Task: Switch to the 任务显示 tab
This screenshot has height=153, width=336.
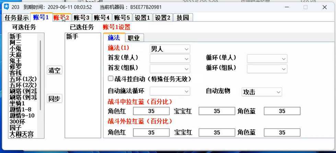Action: [x=16, y=18]
